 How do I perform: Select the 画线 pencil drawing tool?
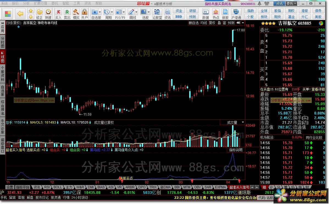click(131, 12)
